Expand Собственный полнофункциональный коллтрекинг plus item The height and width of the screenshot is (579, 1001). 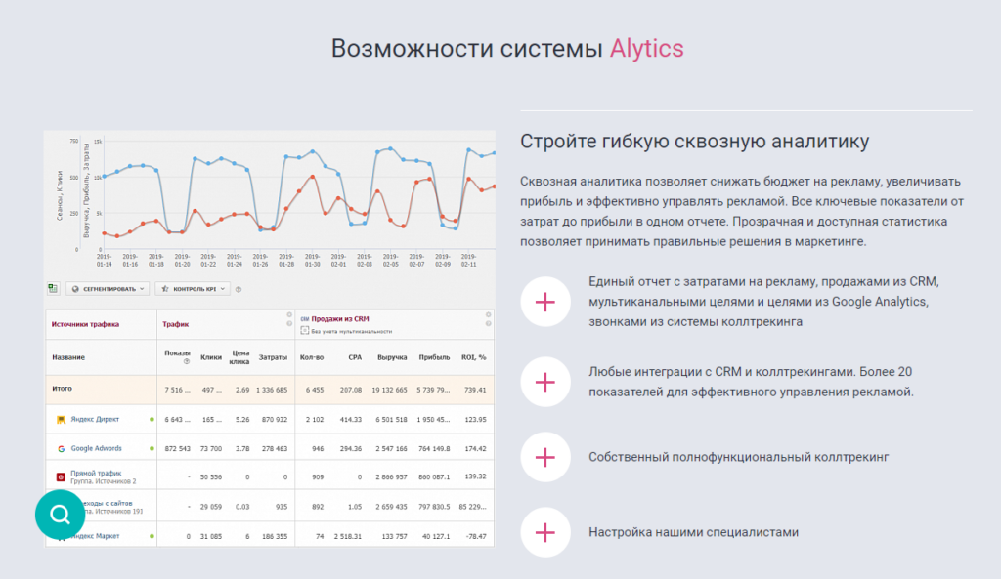click(545, 456)
